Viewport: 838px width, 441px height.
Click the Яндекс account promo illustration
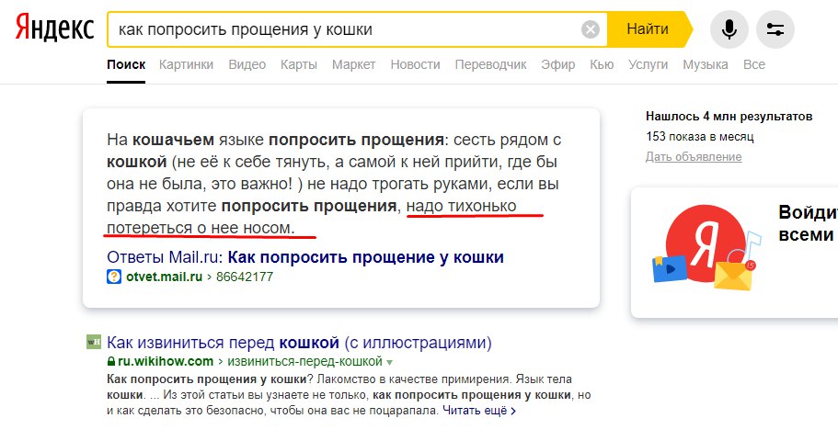click(706, 247)
